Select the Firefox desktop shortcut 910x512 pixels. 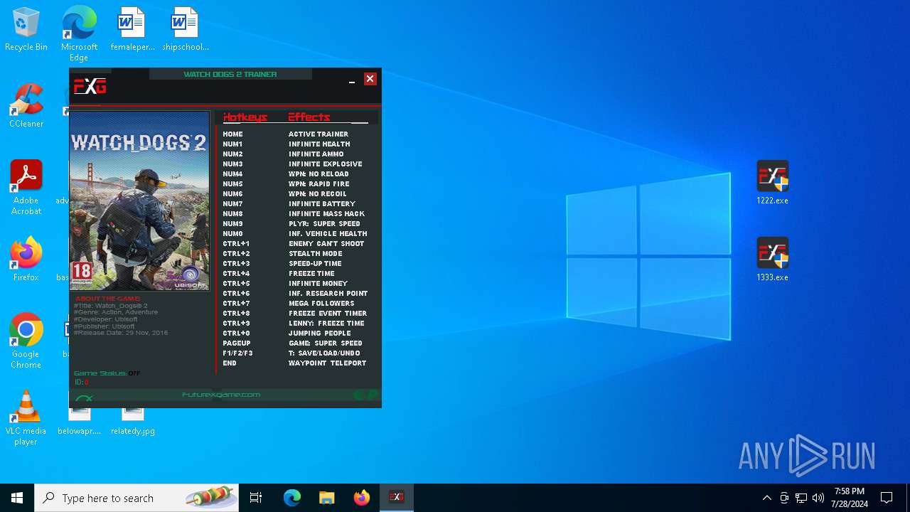[x=26, y=260]
